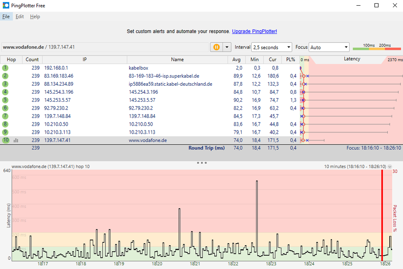Click the three-dot splitter handle above the graph

(x=202, y=163)
